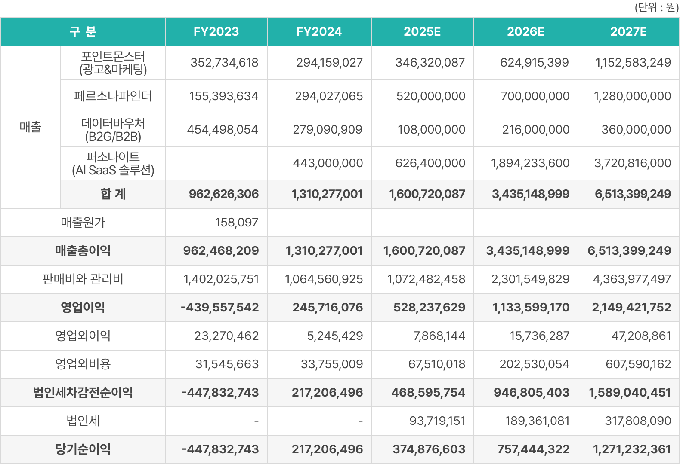Select the 법인세차감전순이익 row label
Image resolution: width=680 pixels, height=464 pixels.
tap(83, 393)
